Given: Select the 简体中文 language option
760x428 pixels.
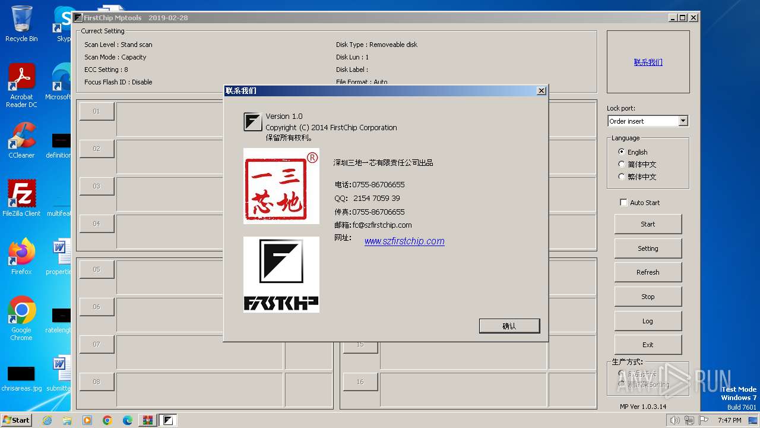Looking at the screenshot, I should tap(622, 164).
